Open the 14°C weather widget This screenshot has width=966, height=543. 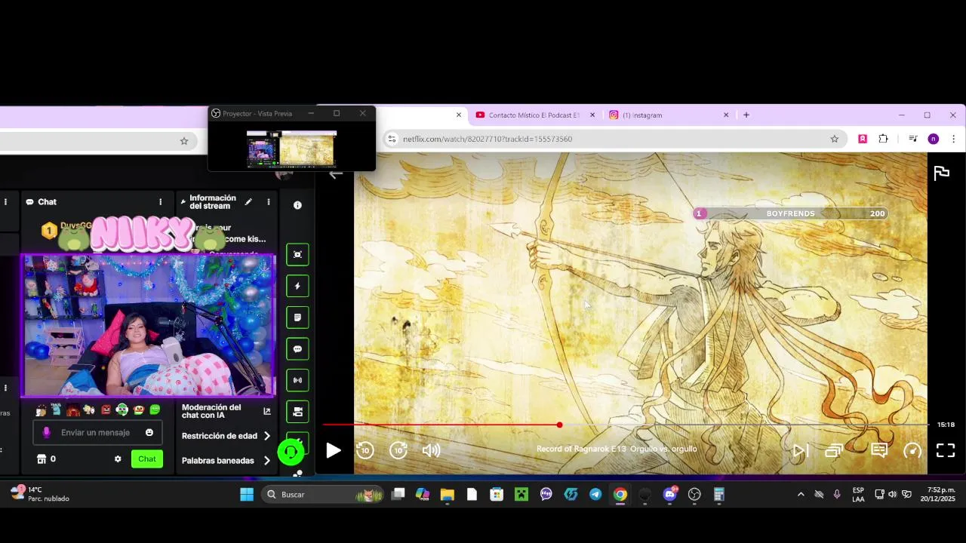[40, 494]
